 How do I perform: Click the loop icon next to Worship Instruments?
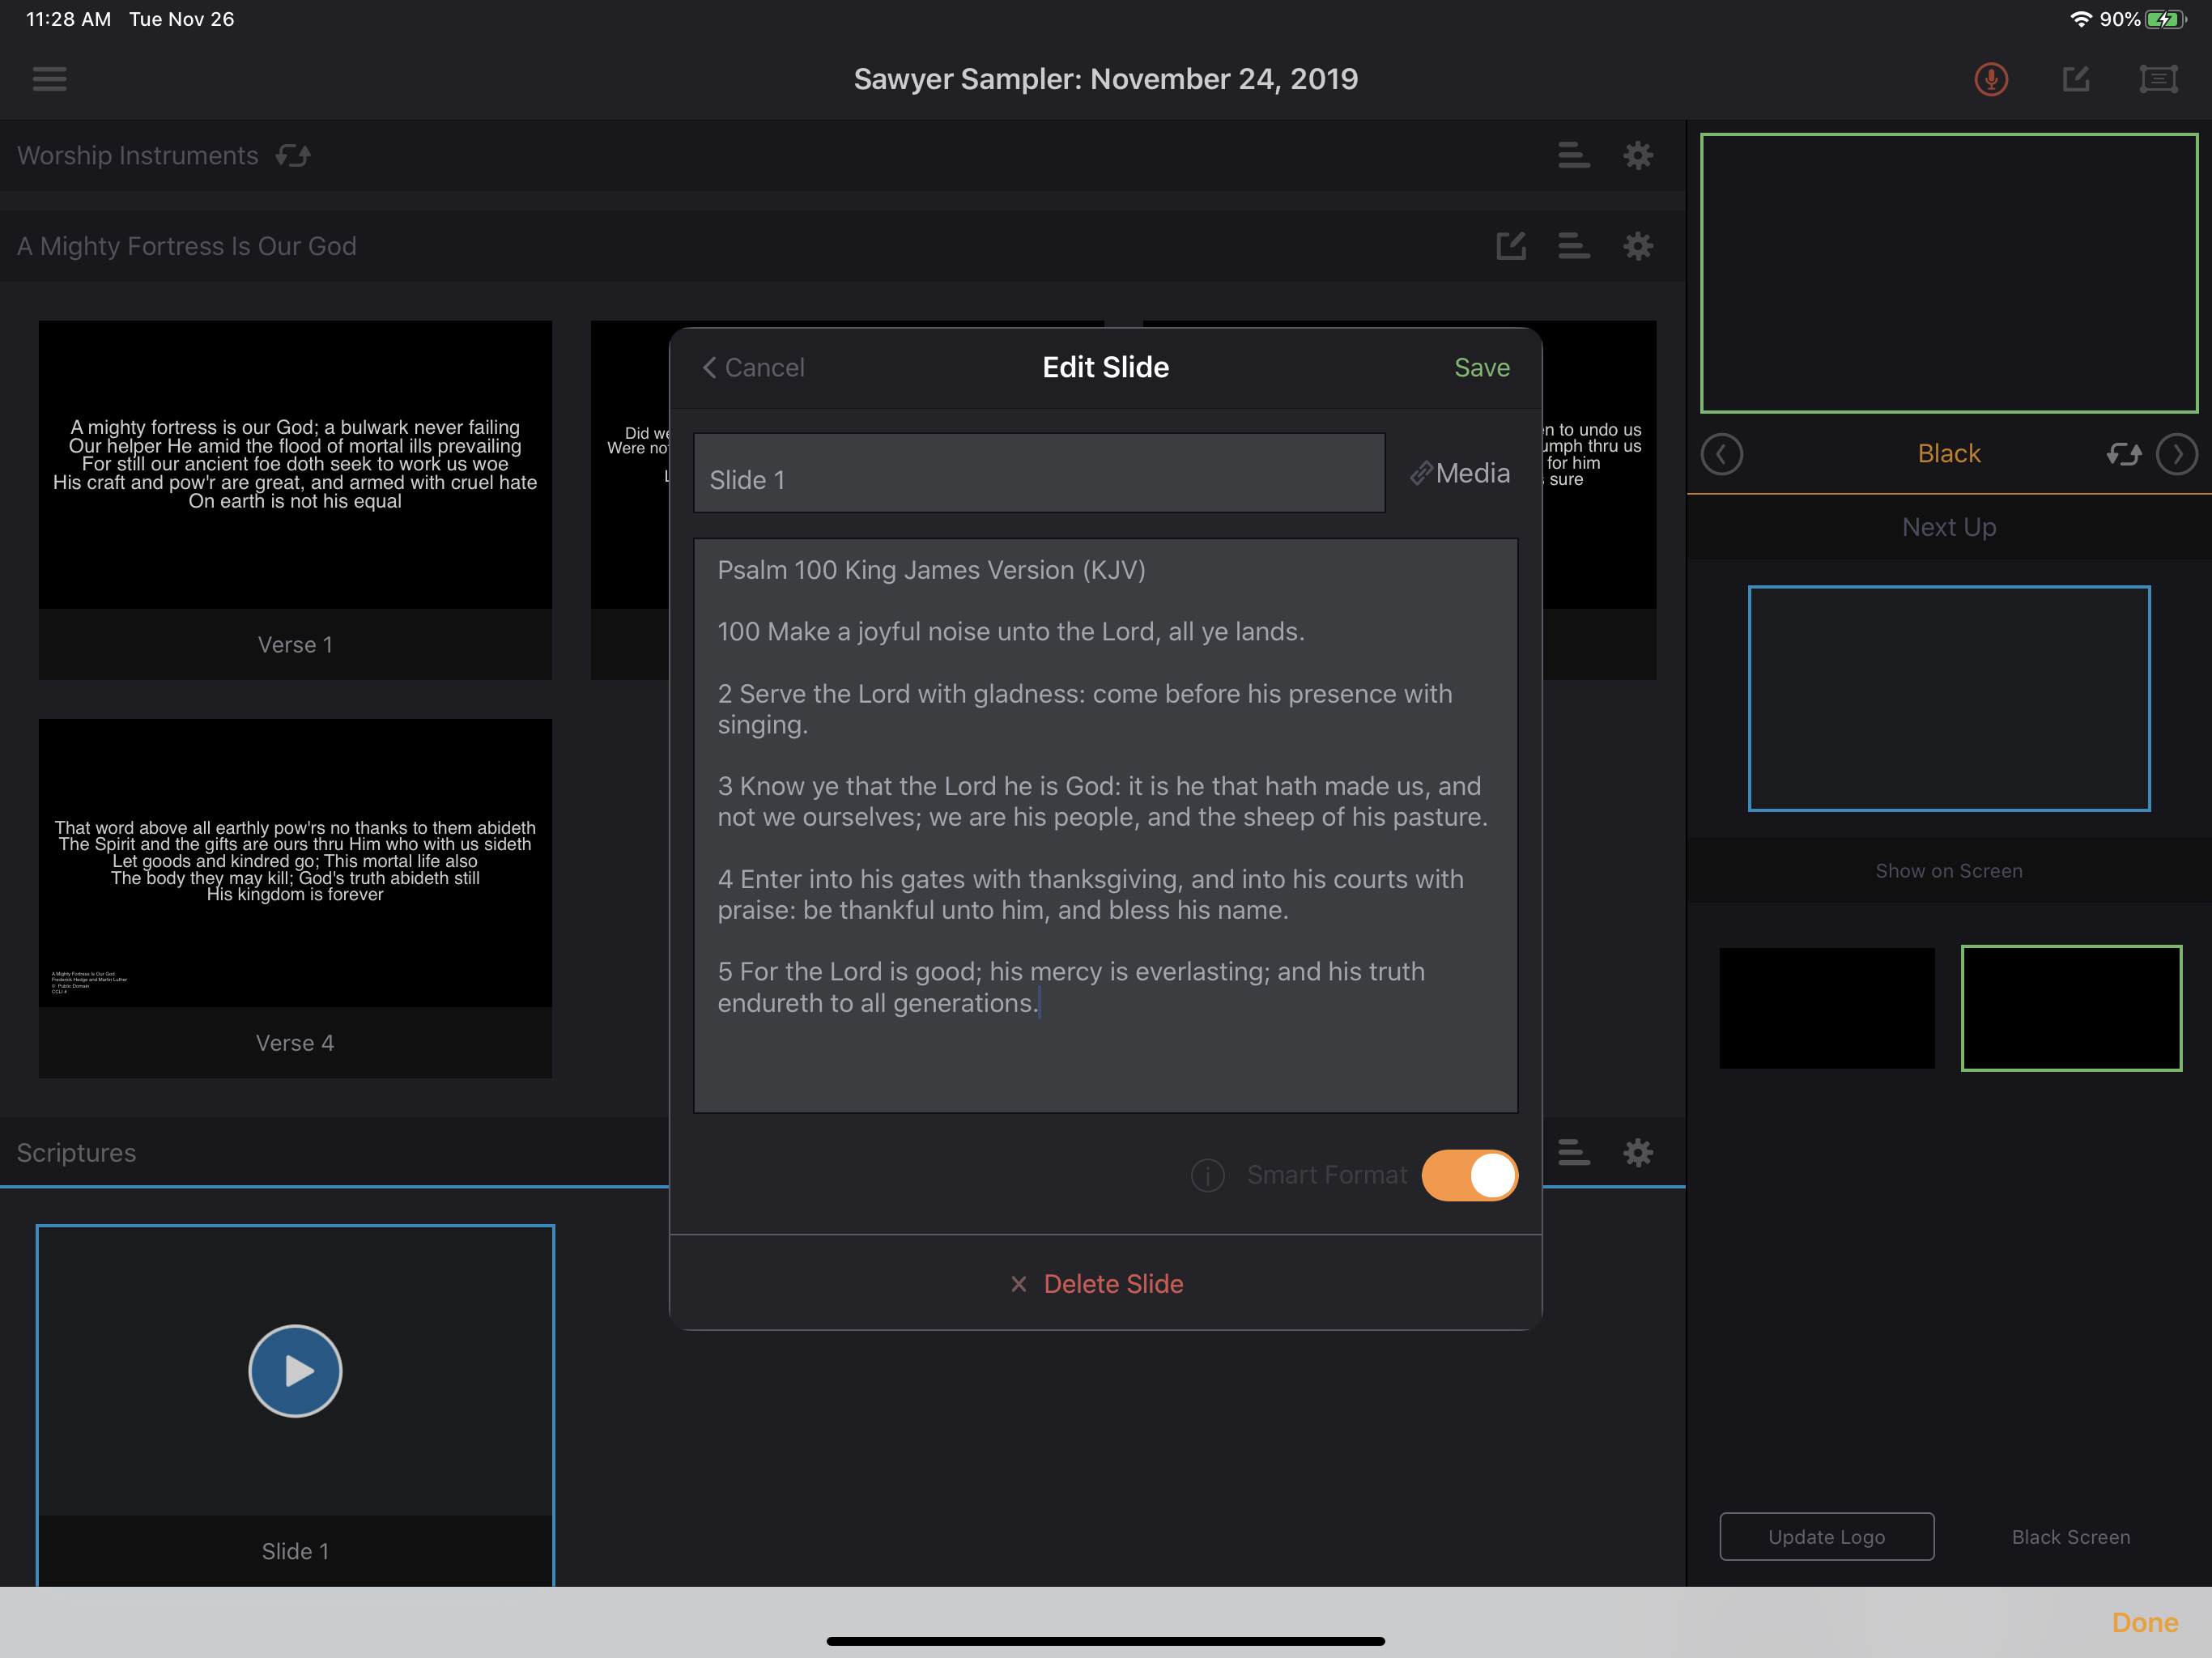click(x=293, y=156)
